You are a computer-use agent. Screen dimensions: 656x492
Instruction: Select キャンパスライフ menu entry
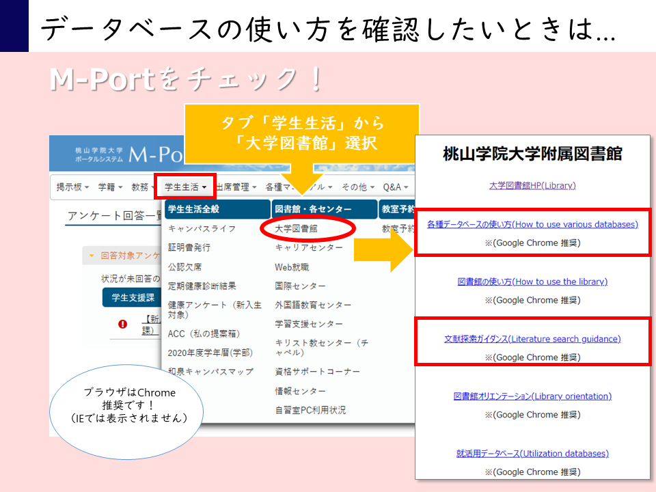202,228
